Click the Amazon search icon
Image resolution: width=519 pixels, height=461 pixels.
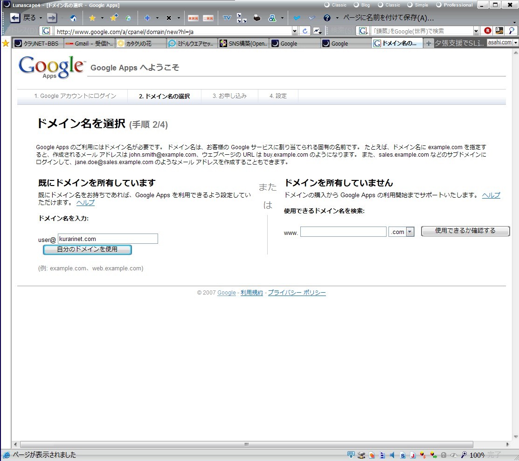[499, 31]
